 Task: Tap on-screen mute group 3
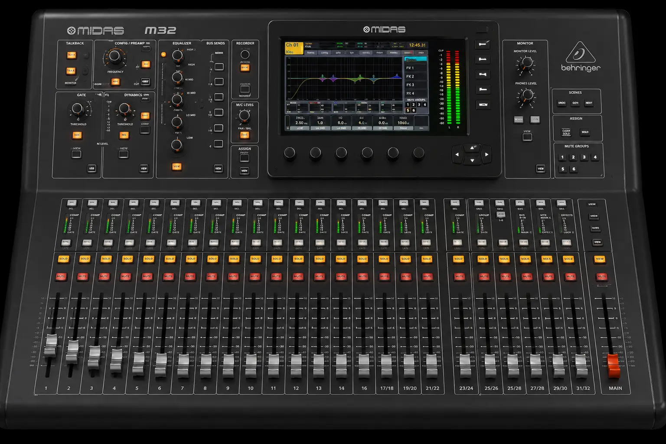[x=419, y=104]
